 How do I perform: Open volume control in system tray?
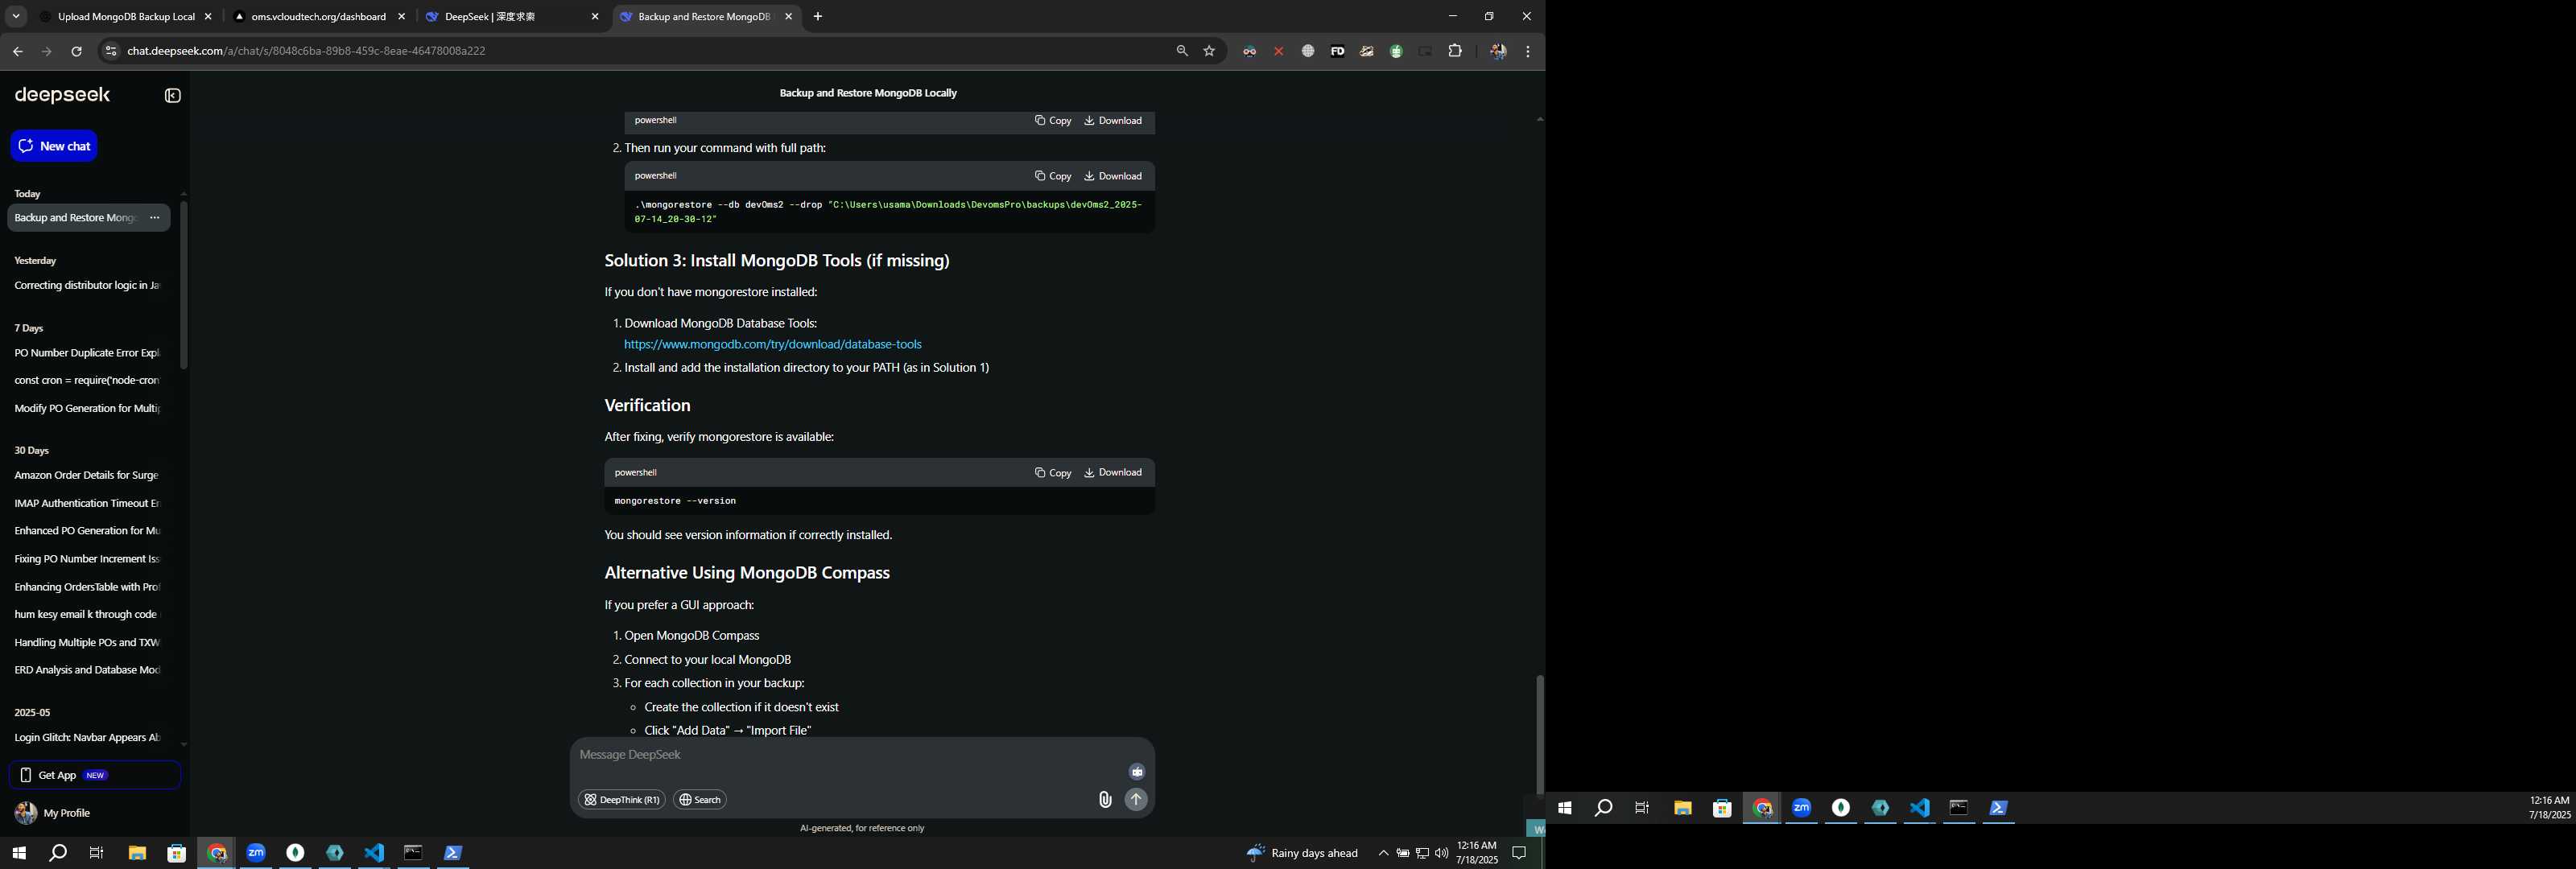1441,853
